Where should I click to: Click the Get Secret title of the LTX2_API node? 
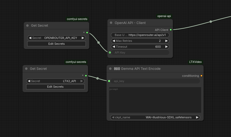(x=38, y=69)
